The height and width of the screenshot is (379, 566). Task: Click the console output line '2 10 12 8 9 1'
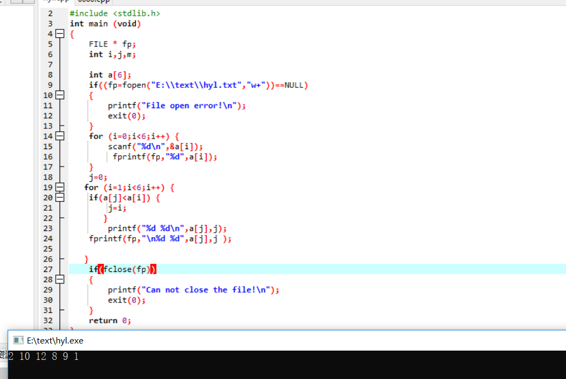pos(43,357)
